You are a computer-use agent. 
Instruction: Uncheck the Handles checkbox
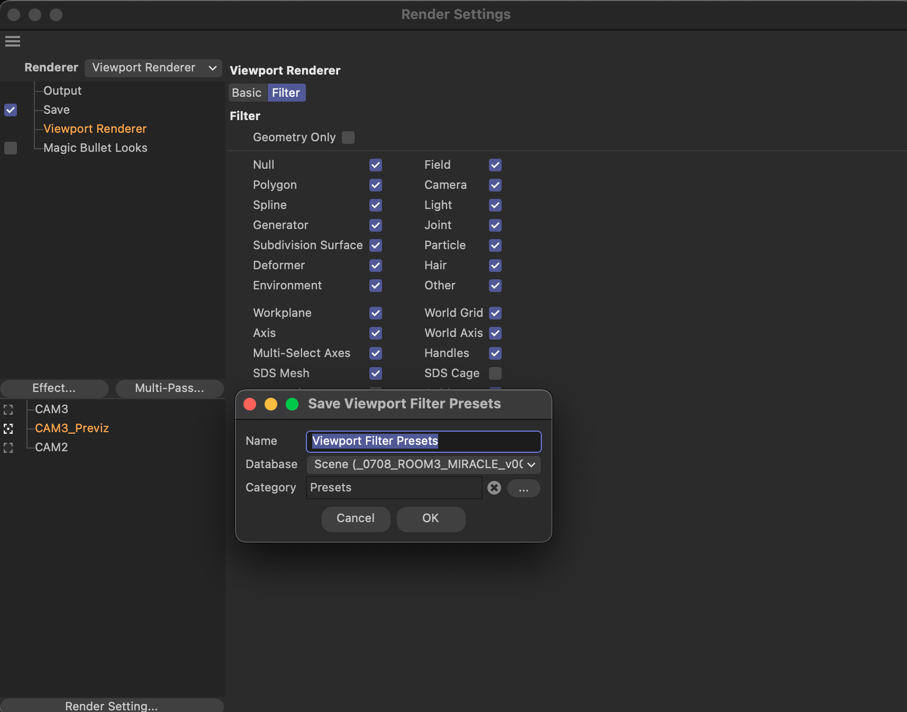[495, 353]
